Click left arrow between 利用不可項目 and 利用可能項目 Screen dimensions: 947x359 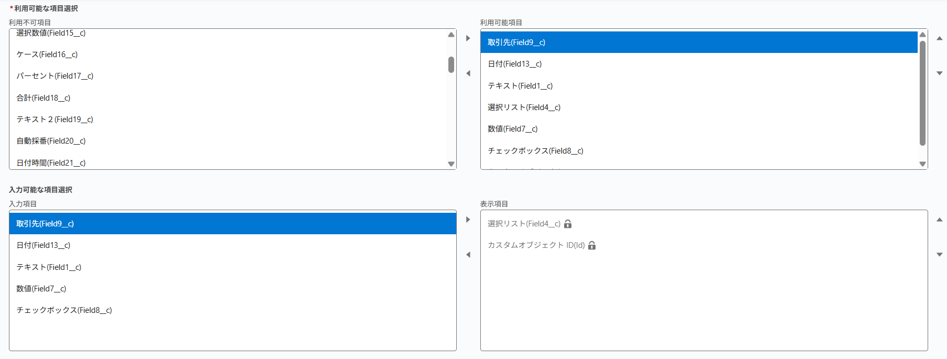click(468, 73)
